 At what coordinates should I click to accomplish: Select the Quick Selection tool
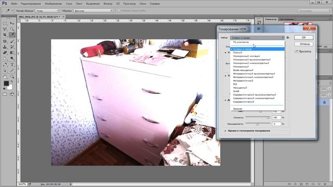(12, 29)
